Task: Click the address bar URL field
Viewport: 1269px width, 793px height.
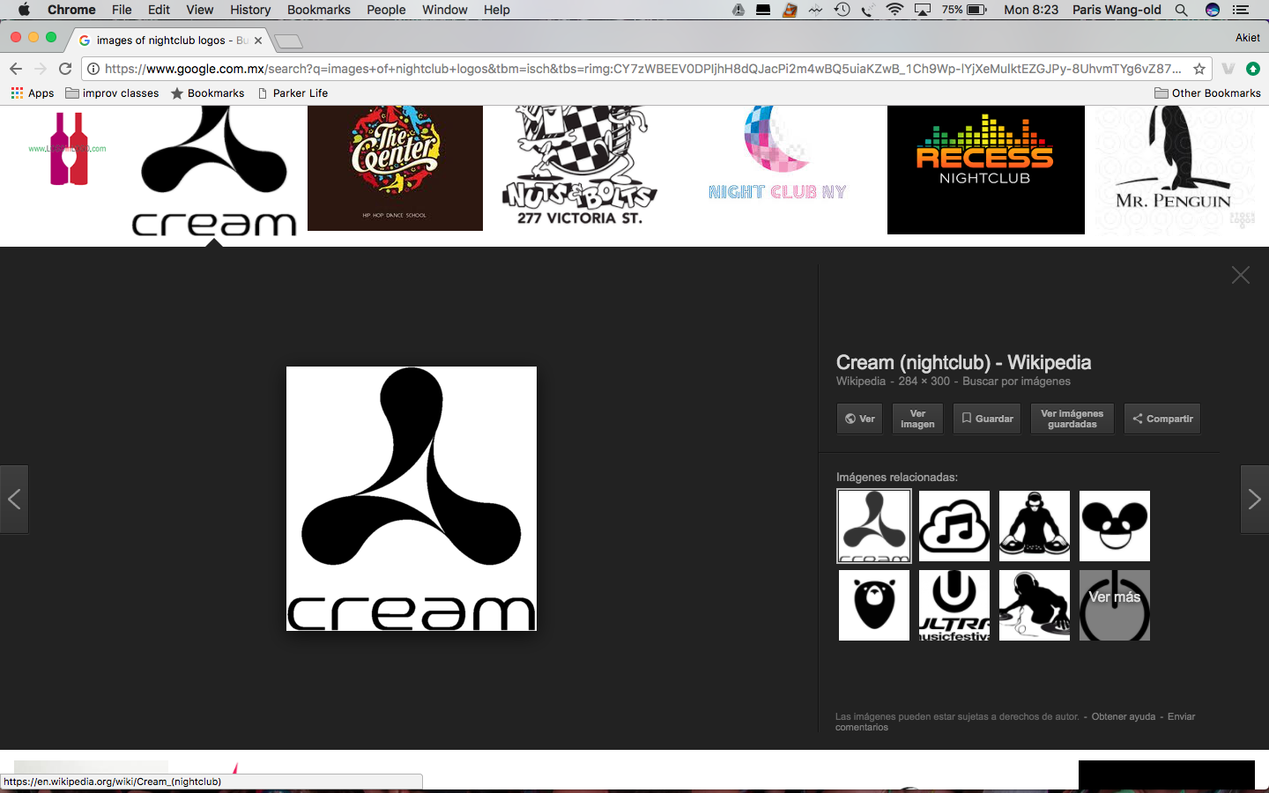Action: 643,69
